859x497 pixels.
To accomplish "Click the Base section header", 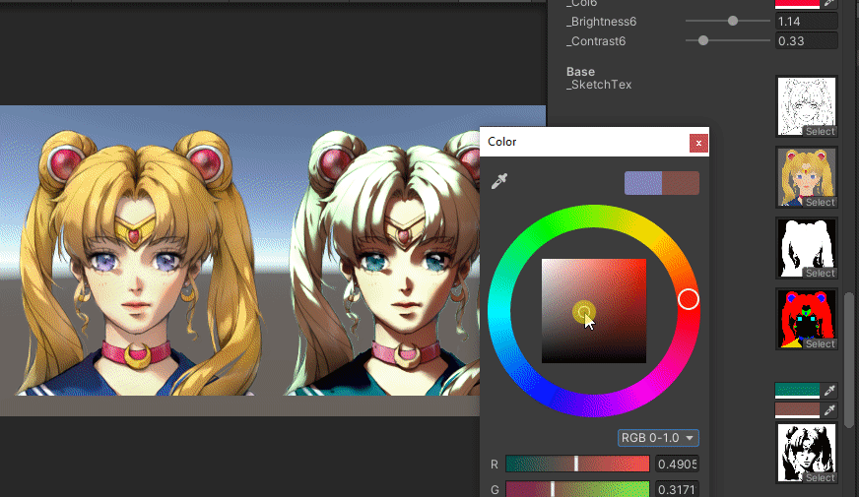I will click(580, 72).
